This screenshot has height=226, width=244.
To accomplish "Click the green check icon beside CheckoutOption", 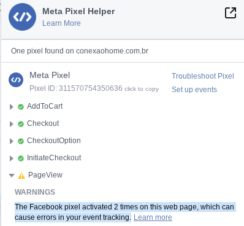I will click(x=21, y=141).
